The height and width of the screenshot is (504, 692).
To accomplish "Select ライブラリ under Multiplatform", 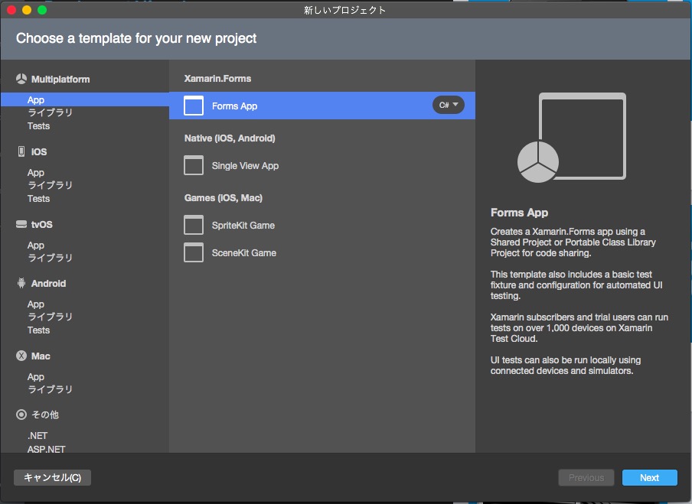I will [x=50, y=112].
